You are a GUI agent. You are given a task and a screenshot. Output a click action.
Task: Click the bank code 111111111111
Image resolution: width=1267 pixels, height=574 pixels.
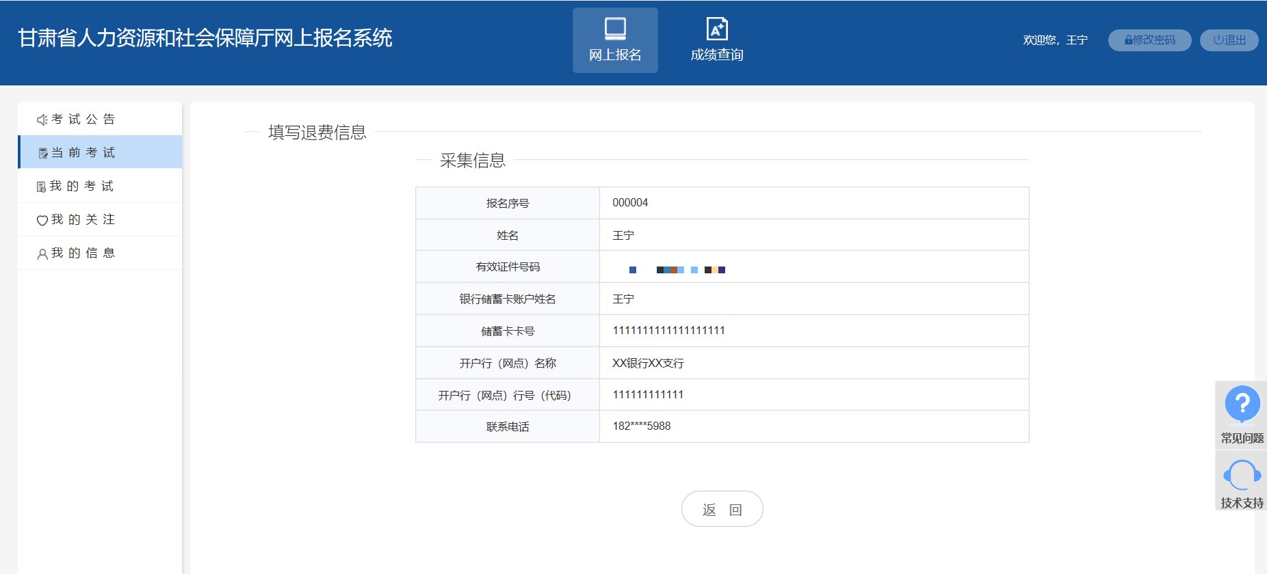point(648,394)
